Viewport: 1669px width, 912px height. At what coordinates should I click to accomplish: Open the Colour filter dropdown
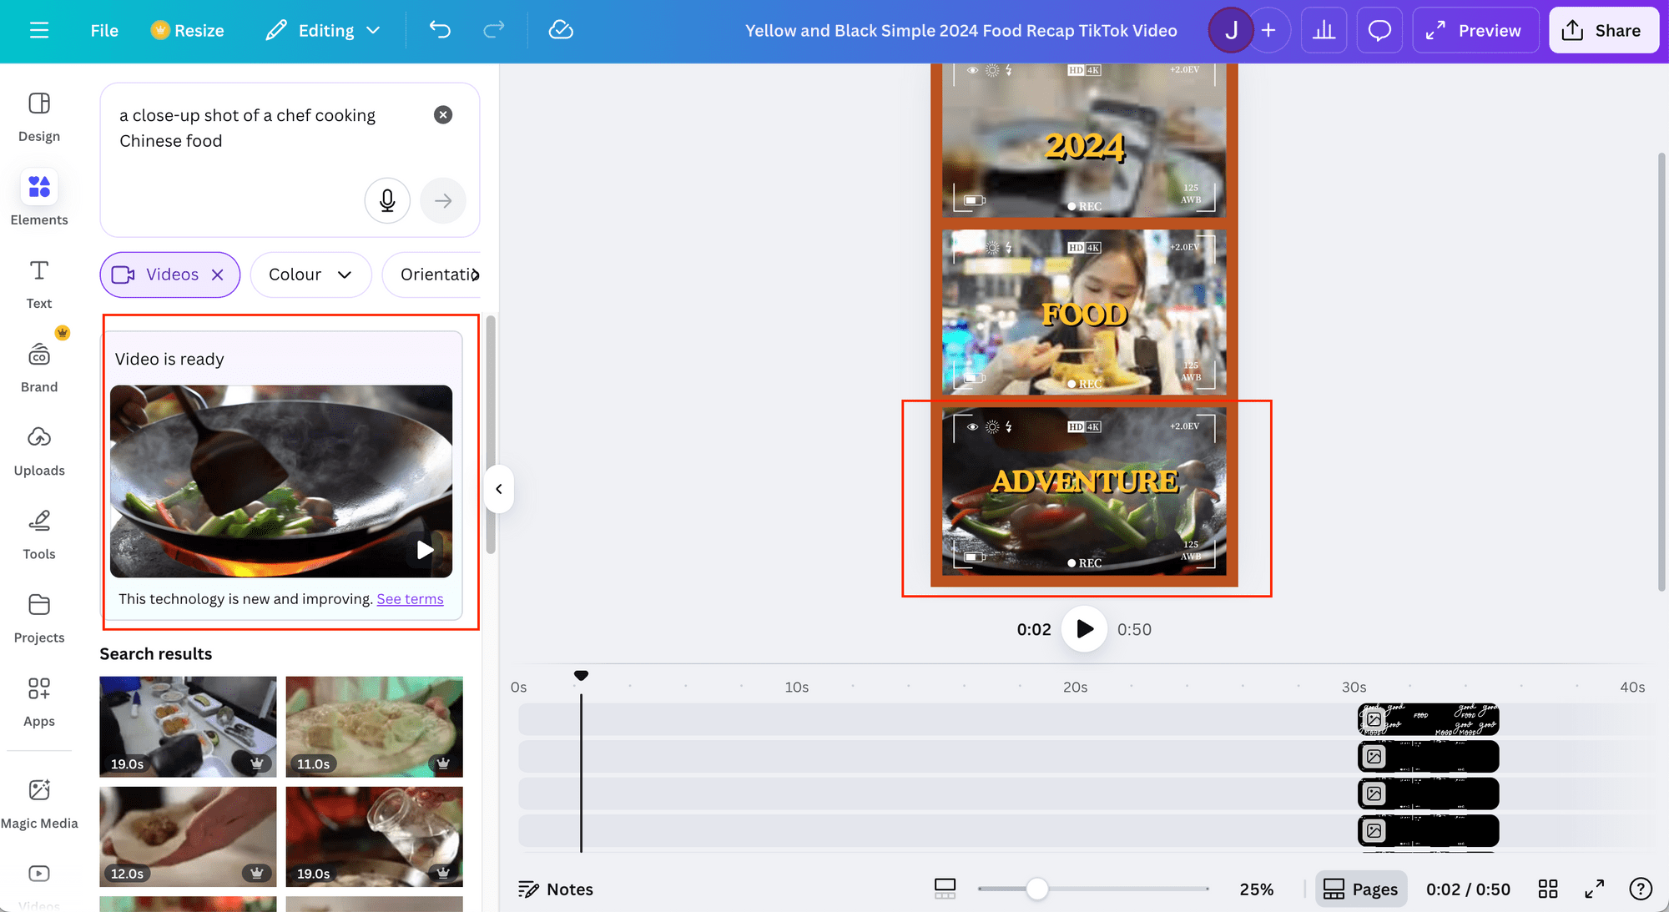click(310, 275)
